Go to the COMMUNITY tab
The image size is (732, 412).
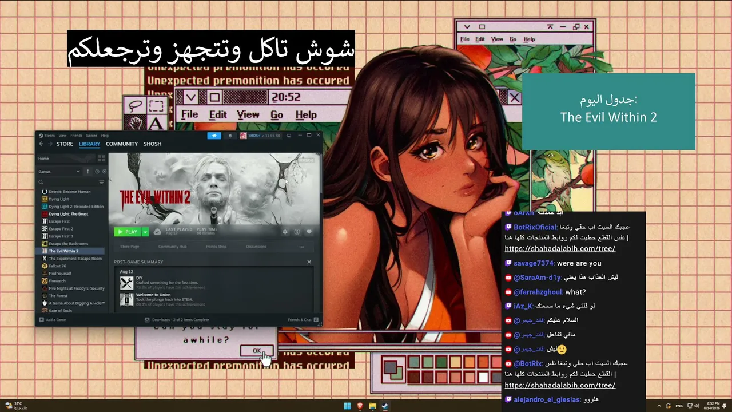pos(122,144)
